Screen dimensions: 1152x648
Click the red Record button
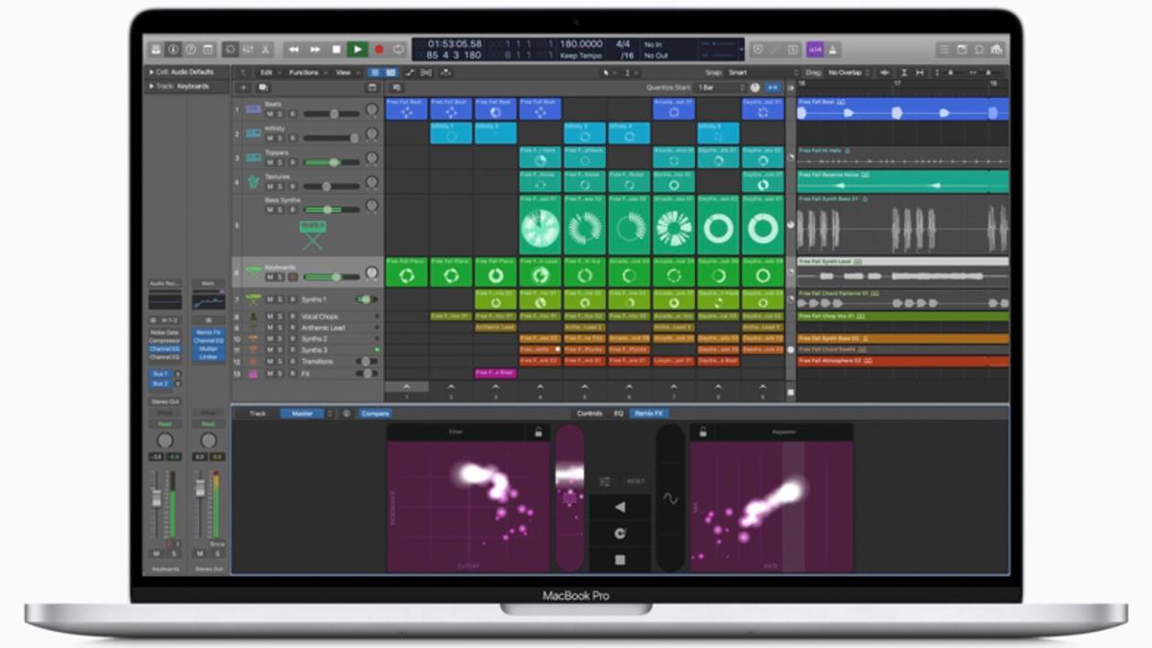[380, 50]
